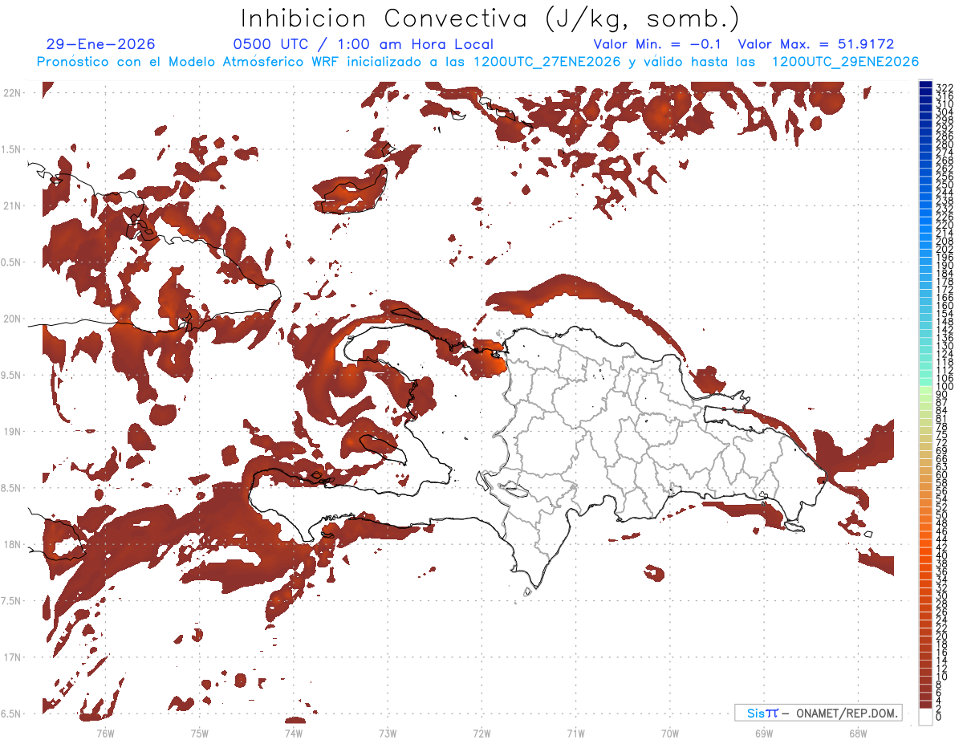The width and height of the screenshot is (963, 744).
Task: Click the white '0' color bar swatch
Action: 925,717
